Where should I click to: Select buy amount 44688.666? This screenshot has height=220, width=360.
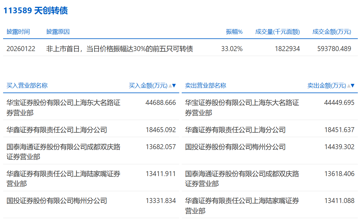pos(161,103)
